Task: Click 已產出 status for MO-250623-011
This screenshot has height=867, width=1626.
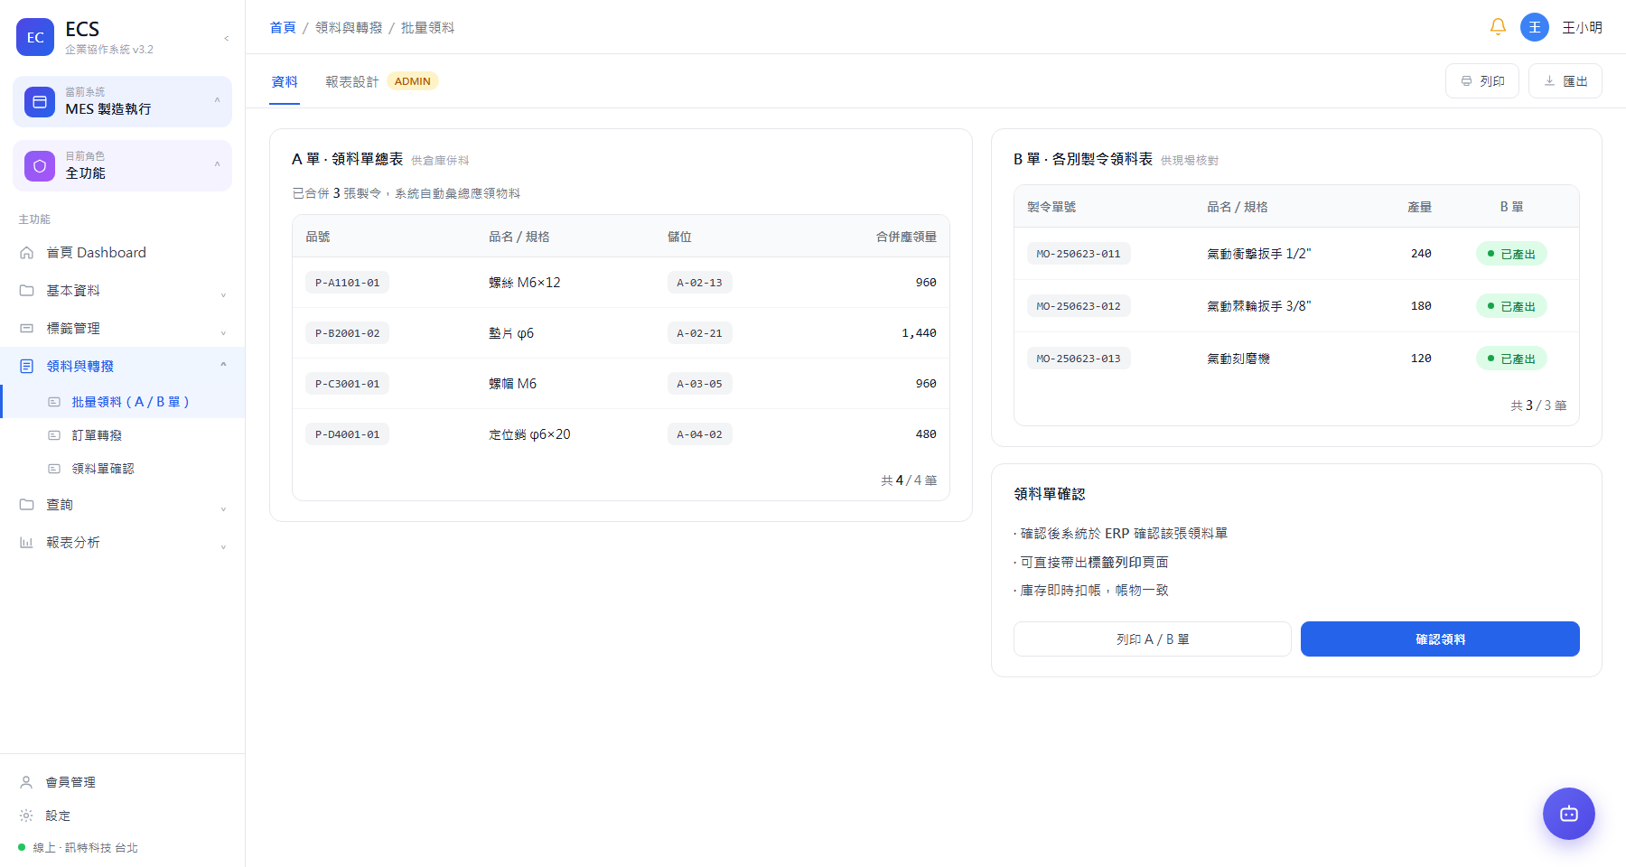Action: 1511,254
